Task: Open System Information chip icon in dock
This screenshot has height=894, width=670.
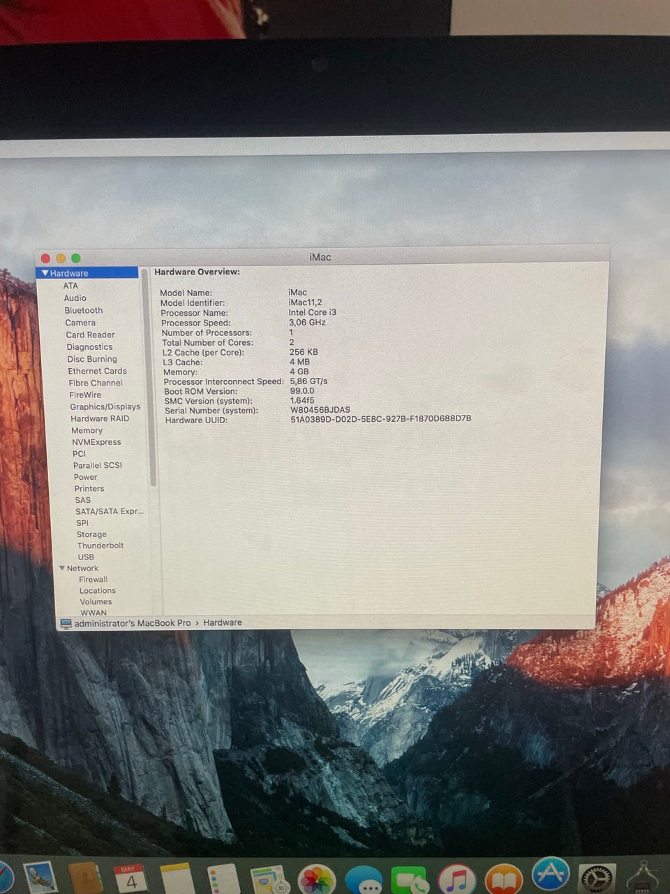Action: 643,879
